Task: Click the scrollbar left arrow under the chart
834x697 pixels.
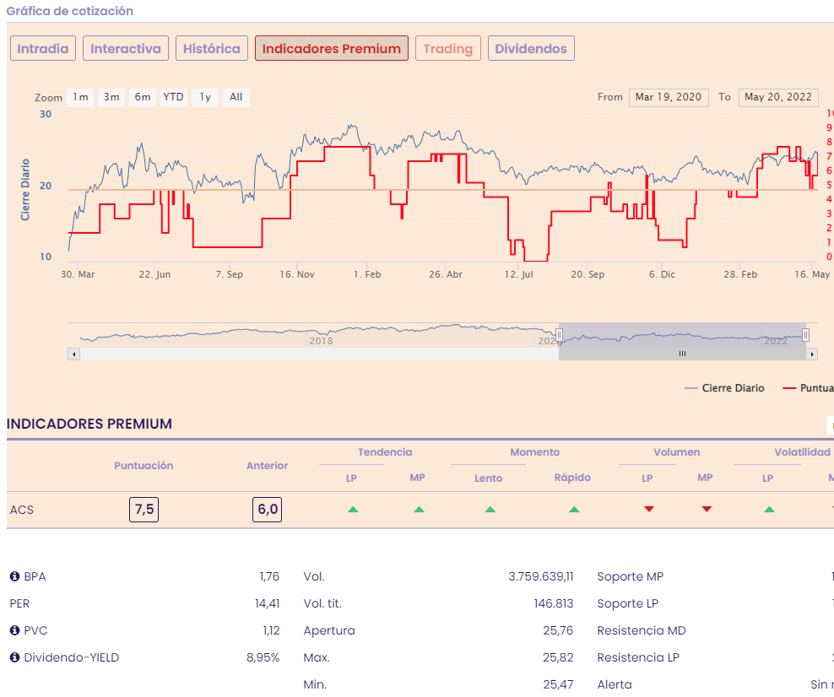Action: (74, 354)
